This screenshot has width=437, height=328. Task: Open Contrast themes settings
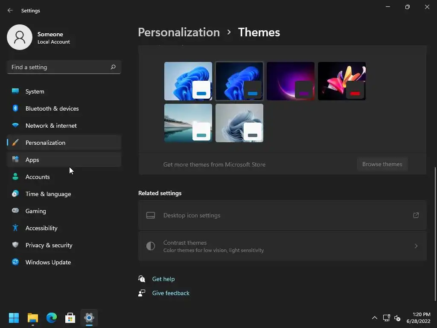point(283,246)
